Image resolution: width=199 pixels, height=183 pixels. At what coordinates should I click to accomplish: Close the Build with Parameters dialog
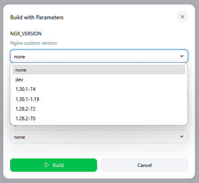click(x=183, y=17)
